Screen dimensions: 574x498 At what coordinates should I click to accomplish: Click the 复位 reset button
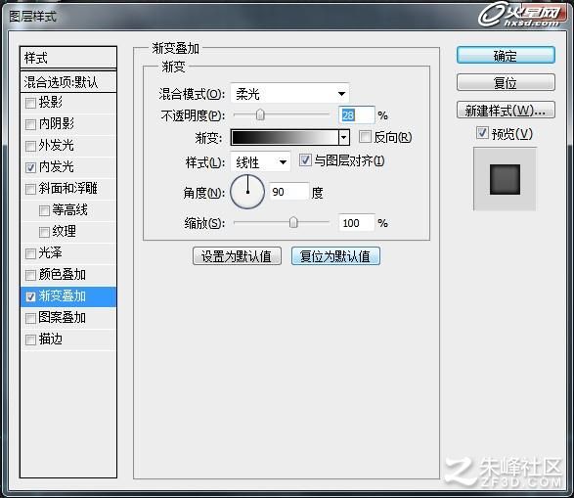tap(506, 83)
